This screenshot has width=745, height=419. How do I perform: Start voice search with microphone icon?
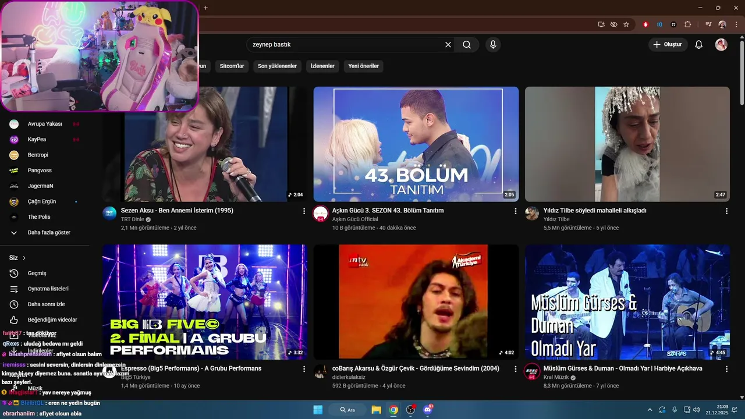(x=493, y=45)
